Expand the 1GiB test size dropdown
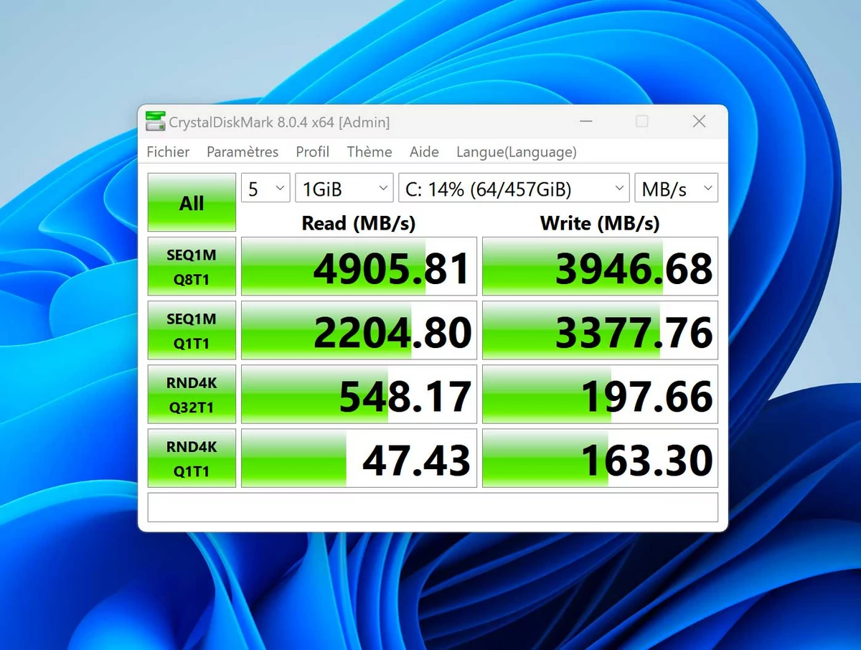Viewport: 861px width, 650px height. point(344,189)
